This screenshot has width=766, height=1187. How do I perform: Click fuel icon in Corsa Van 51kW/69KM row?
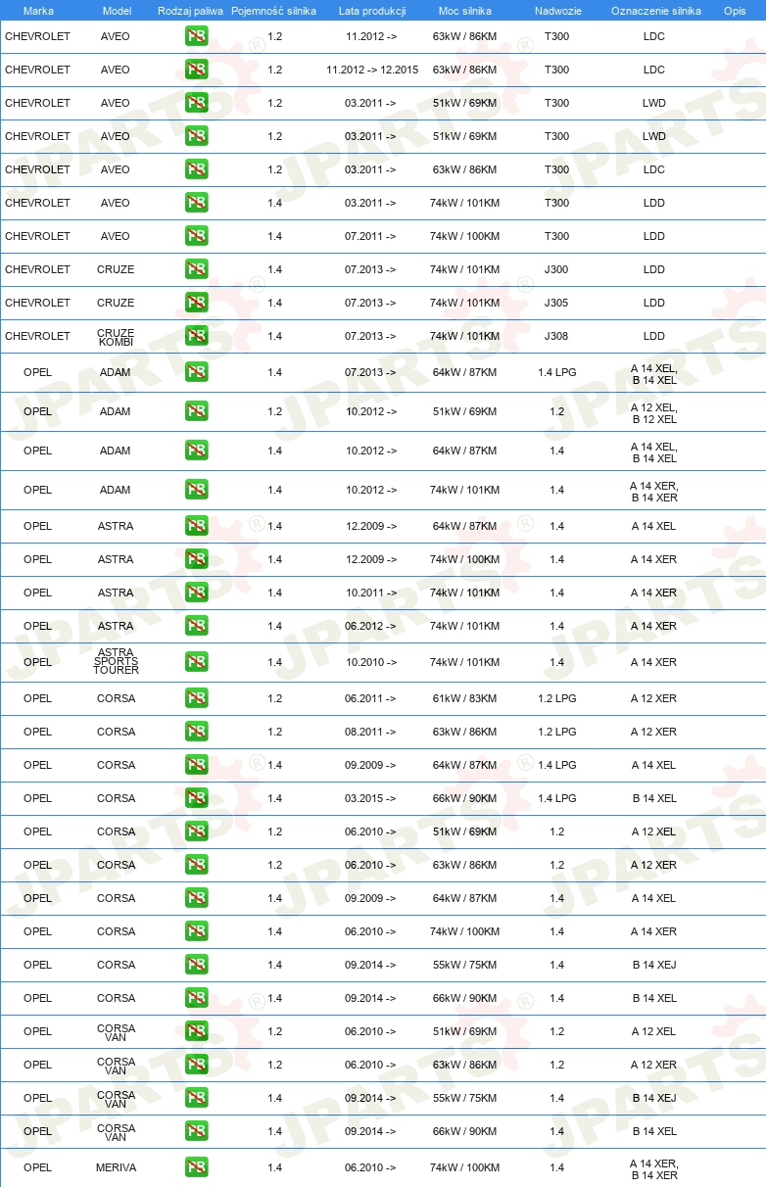point(196,1031)
